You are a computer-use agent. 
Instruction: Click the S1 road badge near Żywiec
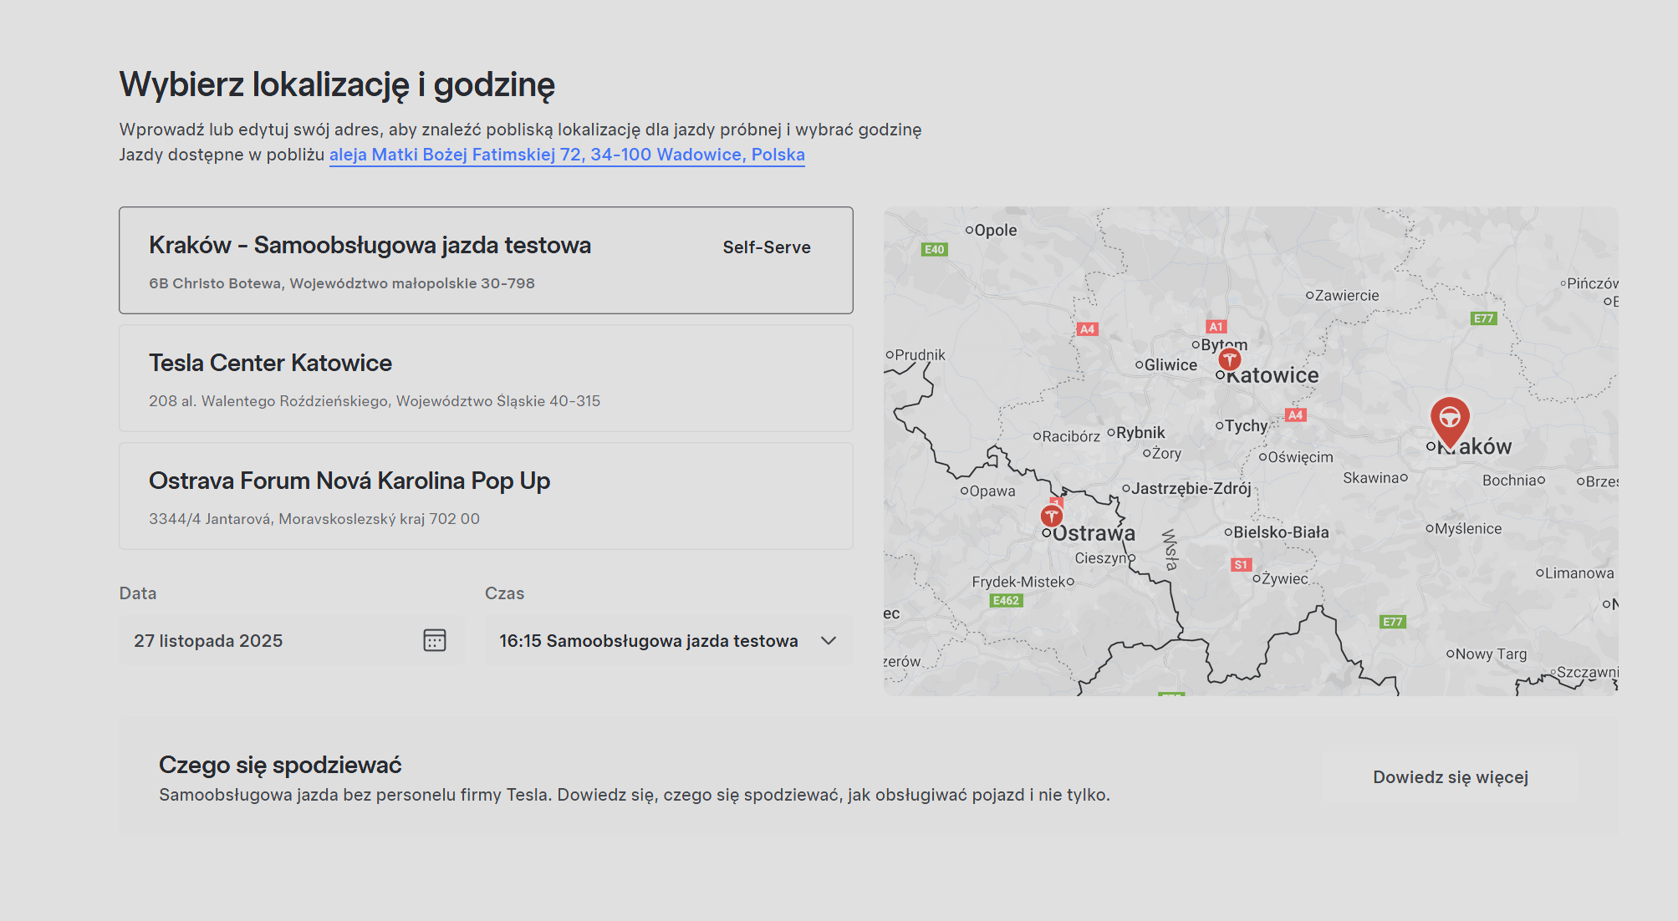[x=1241, y=565]
